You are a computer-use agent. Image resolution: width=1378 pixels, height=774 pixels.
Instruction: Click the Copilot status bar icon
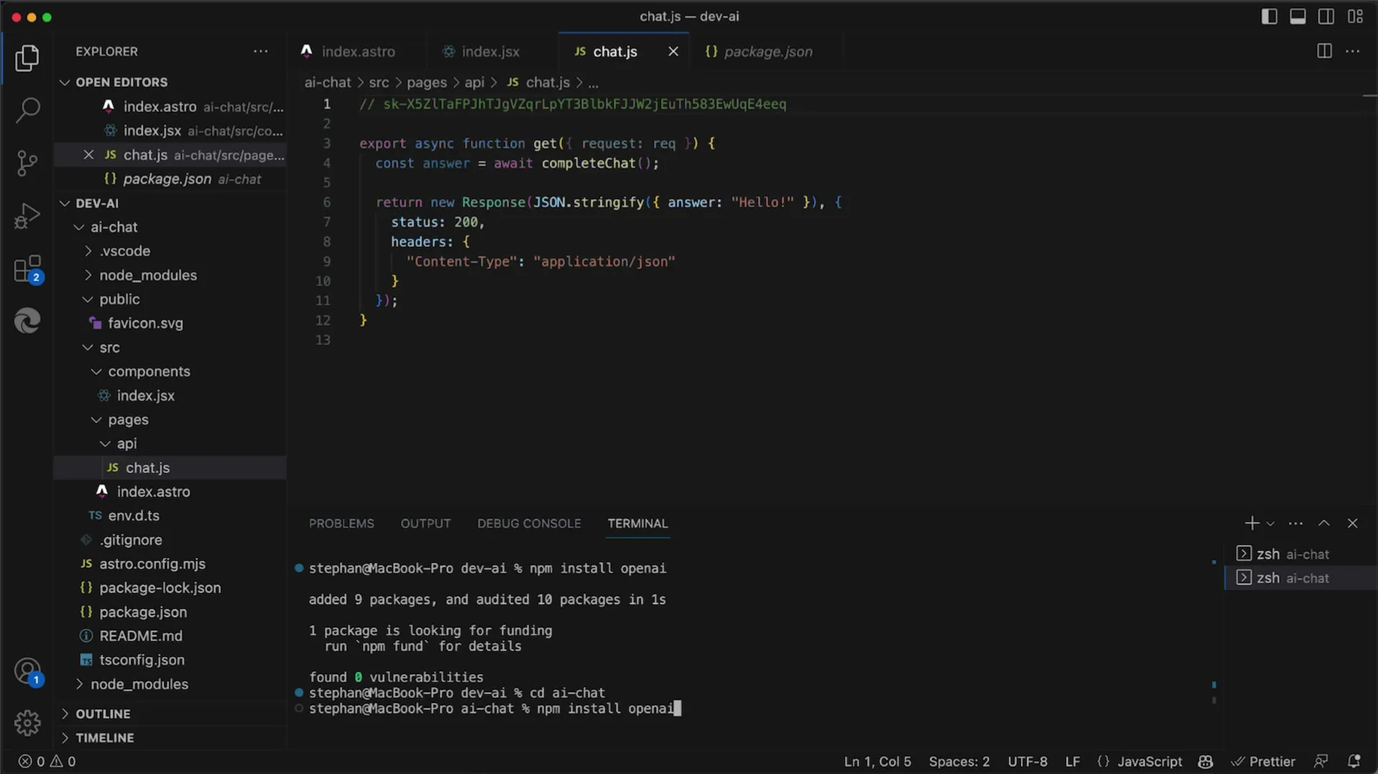pos(1206,762)
